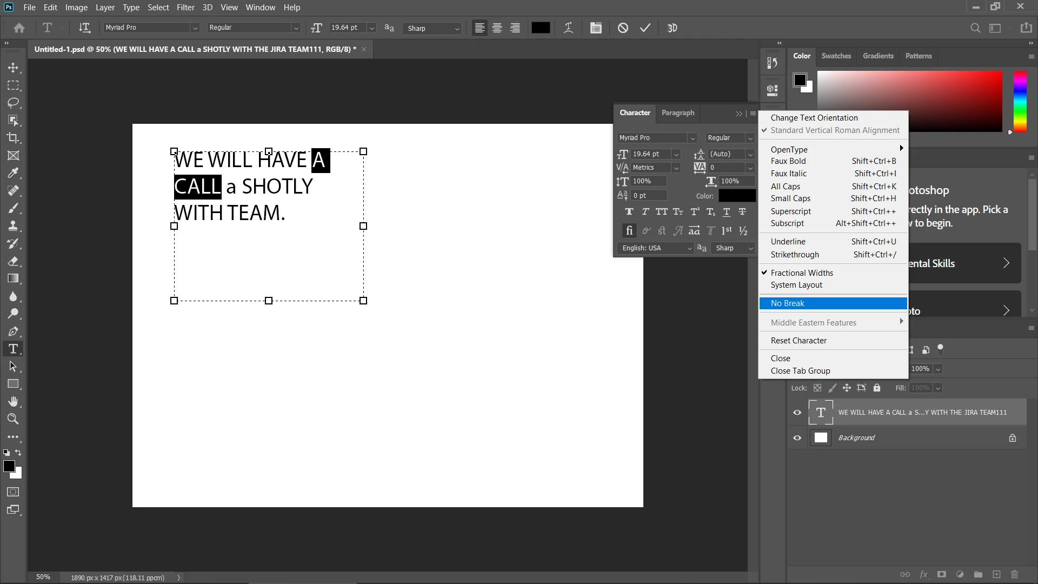
Task: Select the Eyedropper tool
Action: [x=13, y=173]
